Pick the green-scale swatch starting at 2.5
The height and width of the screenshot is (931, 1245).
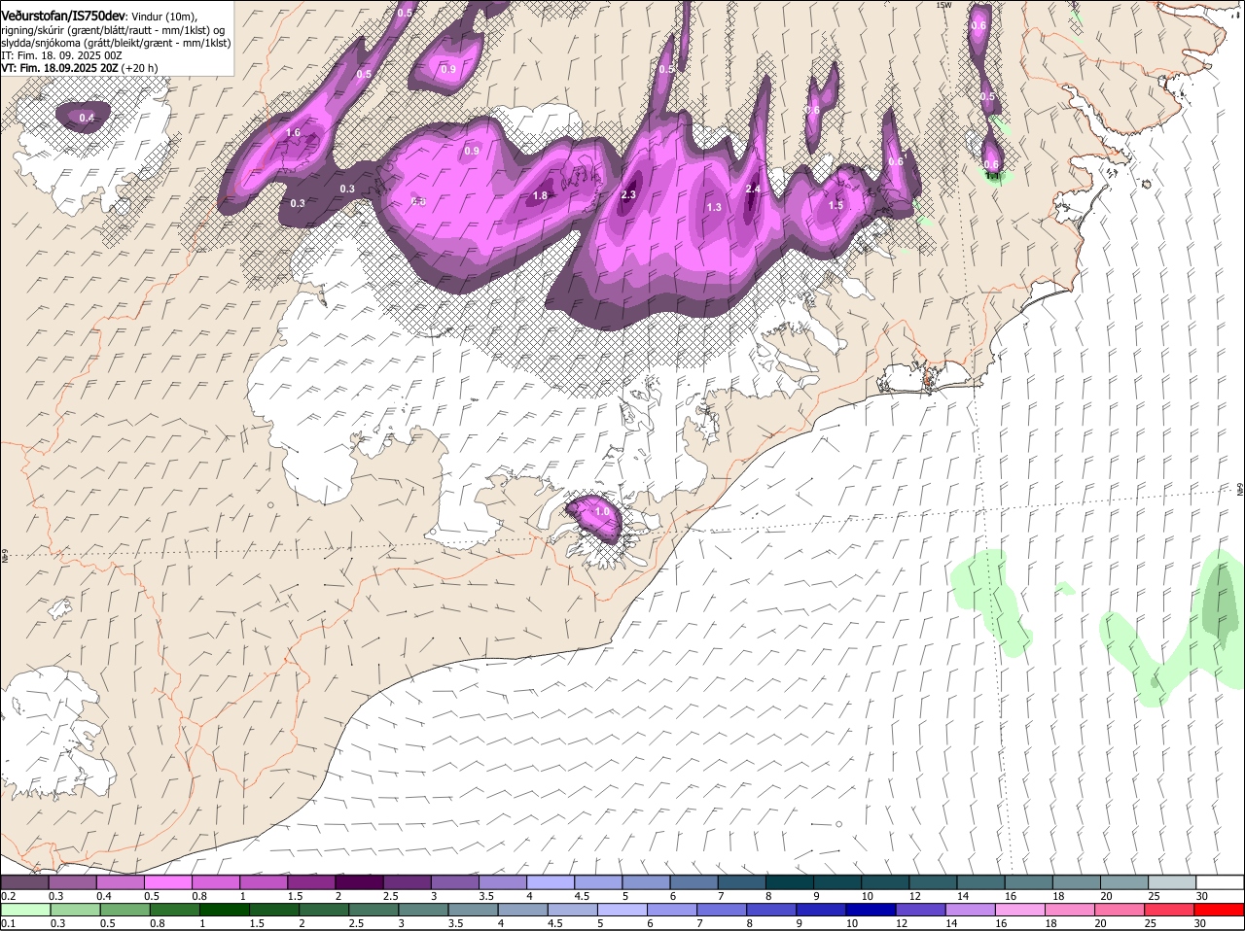[373, 910]
